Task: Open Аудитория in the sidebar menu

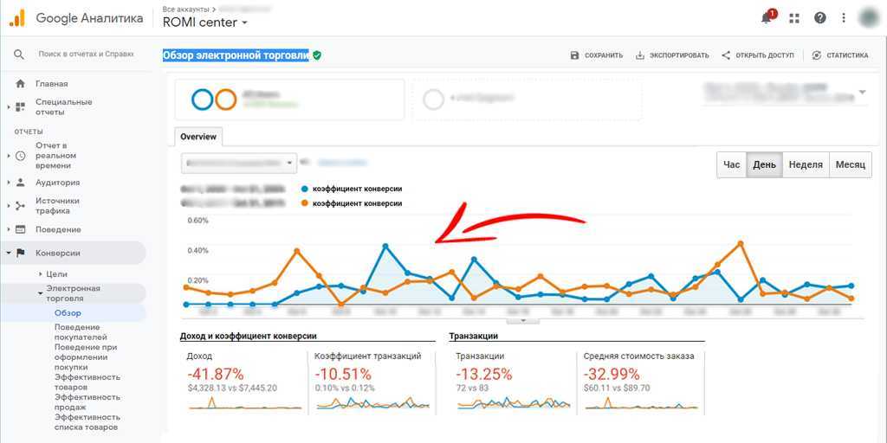Action: pos(57,183)
